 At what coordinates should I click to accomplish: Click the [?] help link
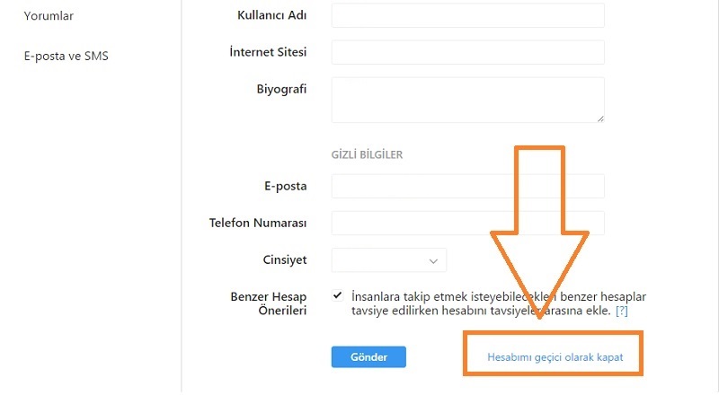tap(621, 311)
